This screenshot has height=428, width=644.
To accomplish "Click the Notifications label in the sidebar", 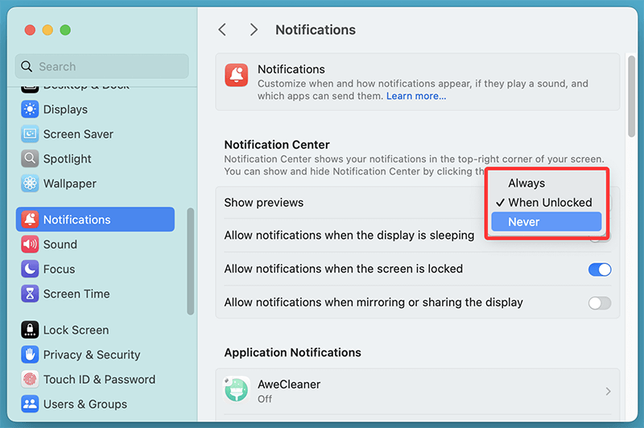I will pos(76,220).
